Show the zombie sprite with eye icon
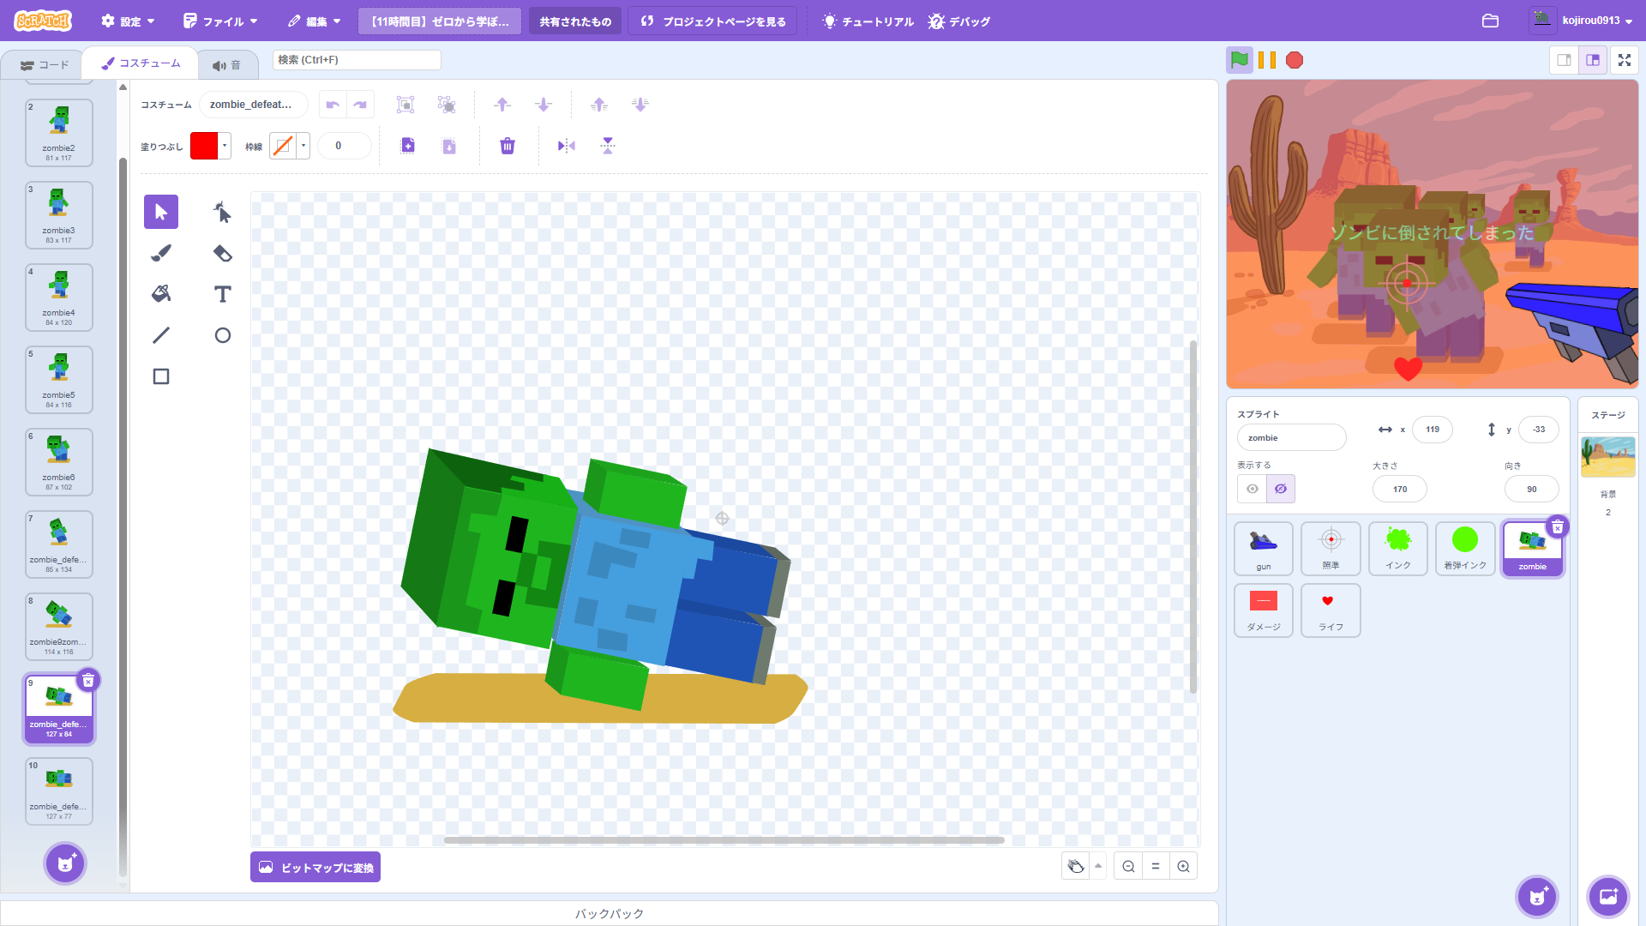 1253,489
